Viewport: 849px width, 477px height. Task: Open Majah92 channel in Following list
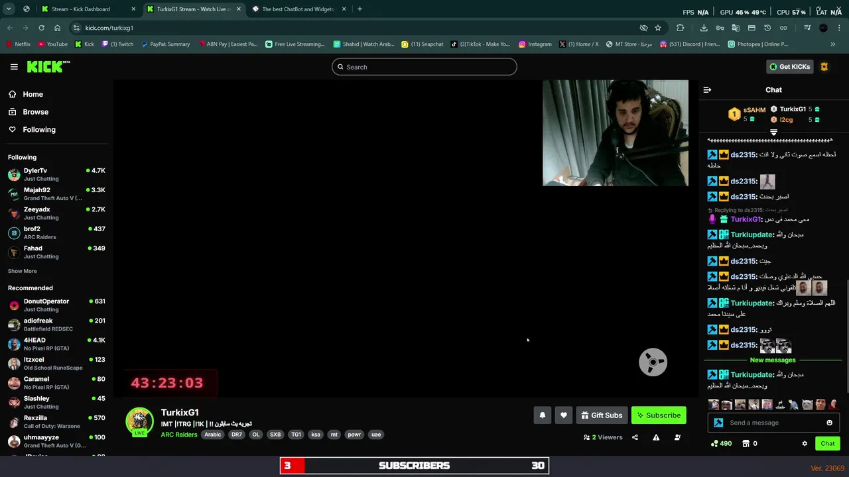pos(56,193)
